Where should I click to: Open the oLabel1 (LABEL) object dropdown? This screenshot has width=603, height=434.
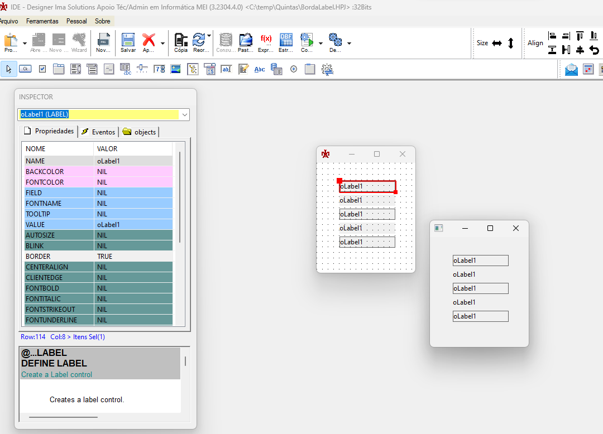coord(185,114)
